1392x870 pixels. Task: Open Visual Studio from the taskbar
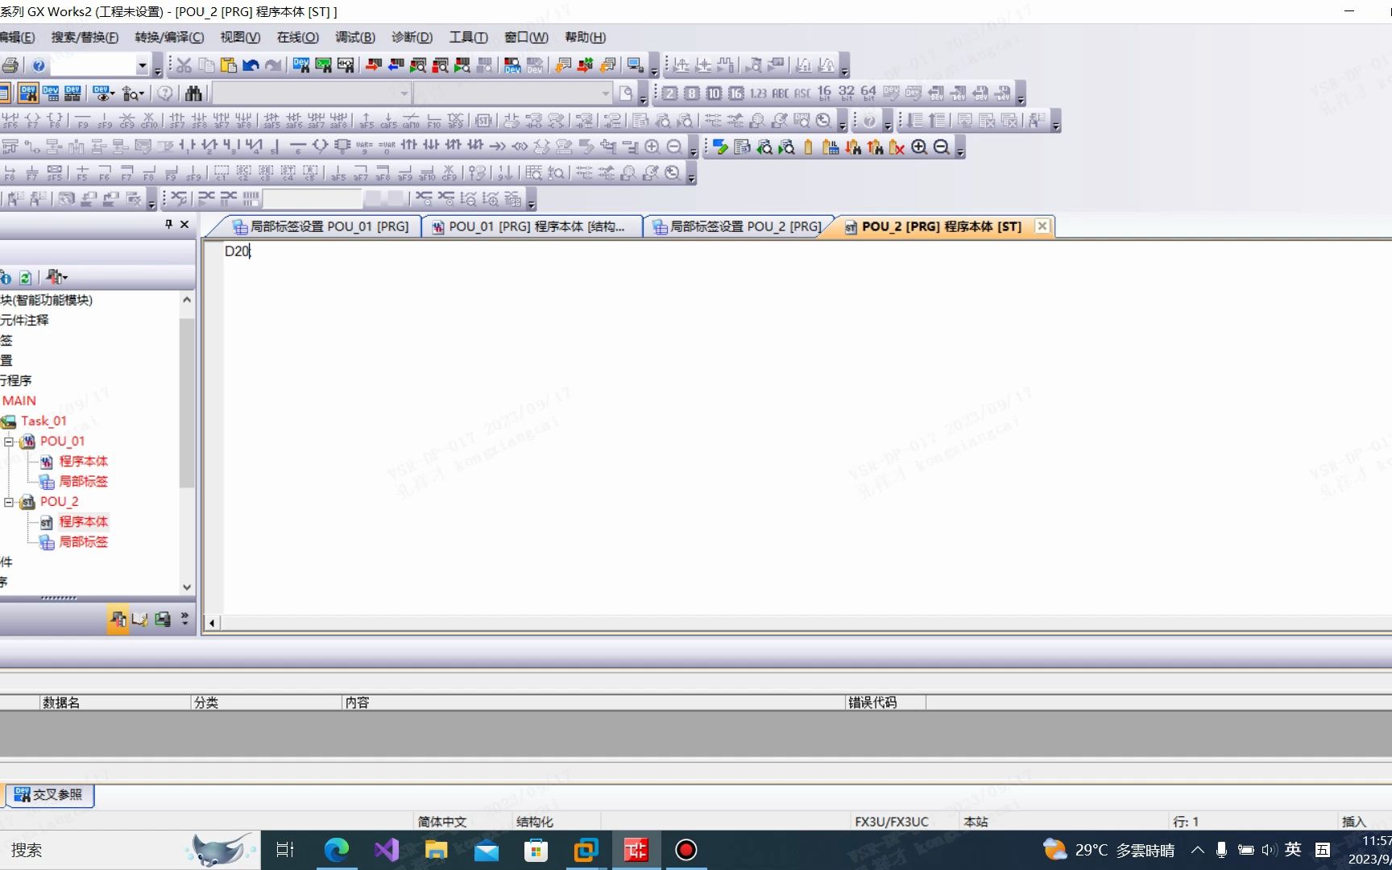click(x=386, y=850)
